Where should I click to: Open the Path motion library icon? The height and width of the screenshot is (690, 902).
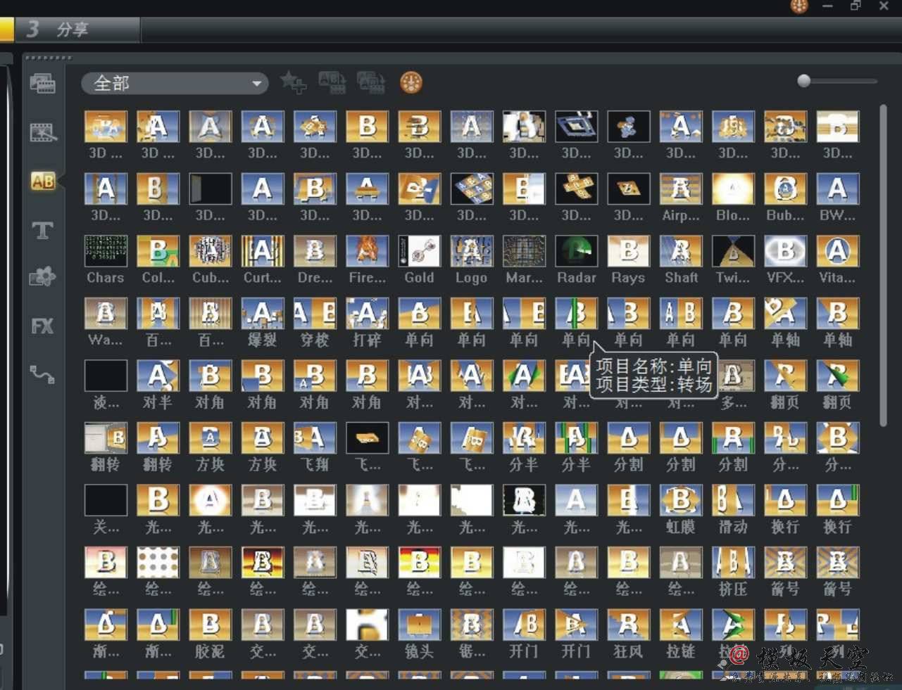(x=42, y=374)
